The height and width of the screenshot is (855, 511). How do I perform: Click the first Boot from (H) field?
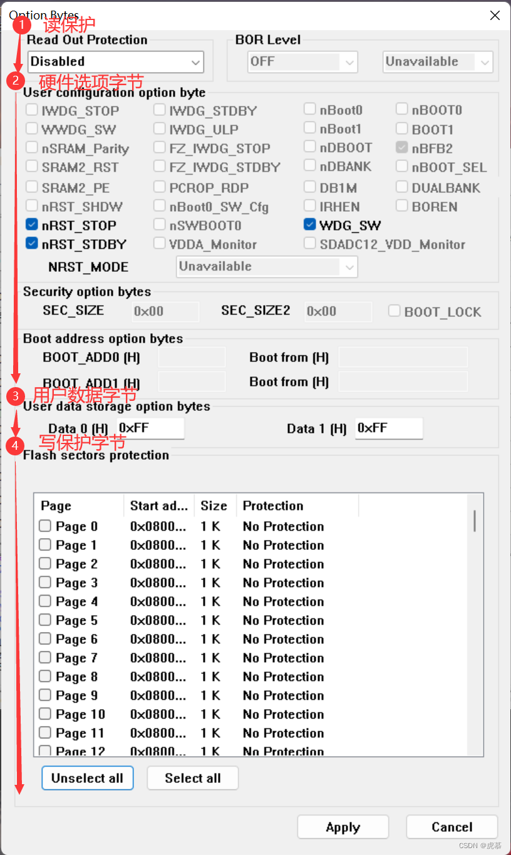[403, 357]
